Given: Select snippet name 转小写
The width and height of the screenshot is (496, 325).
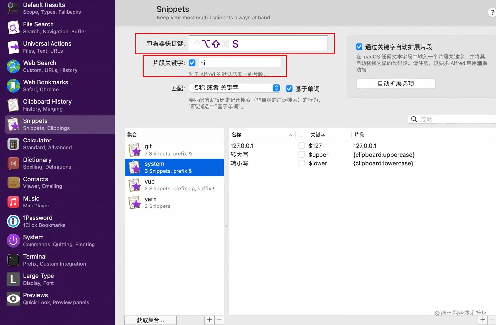Looking at the screenshot, I should [239, 163].
